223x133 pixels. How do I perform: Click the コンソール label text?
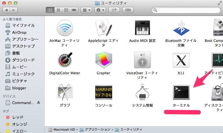104,105
